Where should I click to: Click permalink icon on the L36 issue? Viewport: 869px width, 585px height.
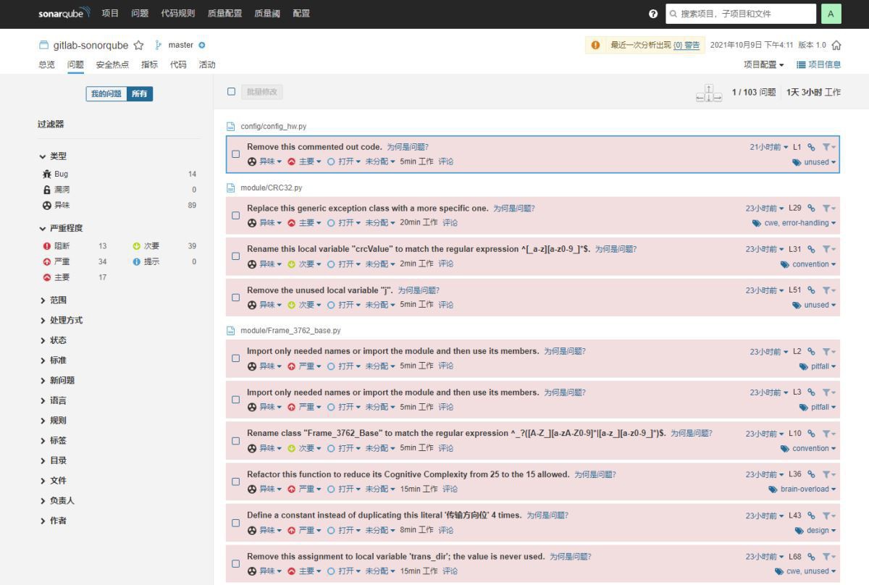click(812, 474)
